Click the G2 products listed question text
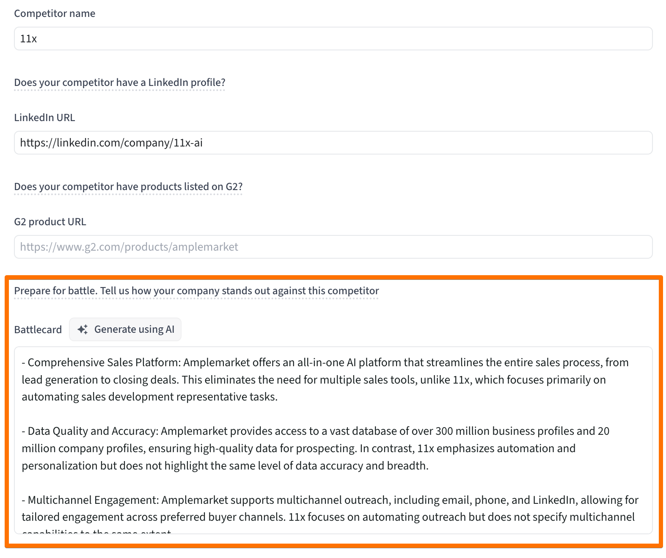Viewport: 666px width, 558px height. coord(128,187)
